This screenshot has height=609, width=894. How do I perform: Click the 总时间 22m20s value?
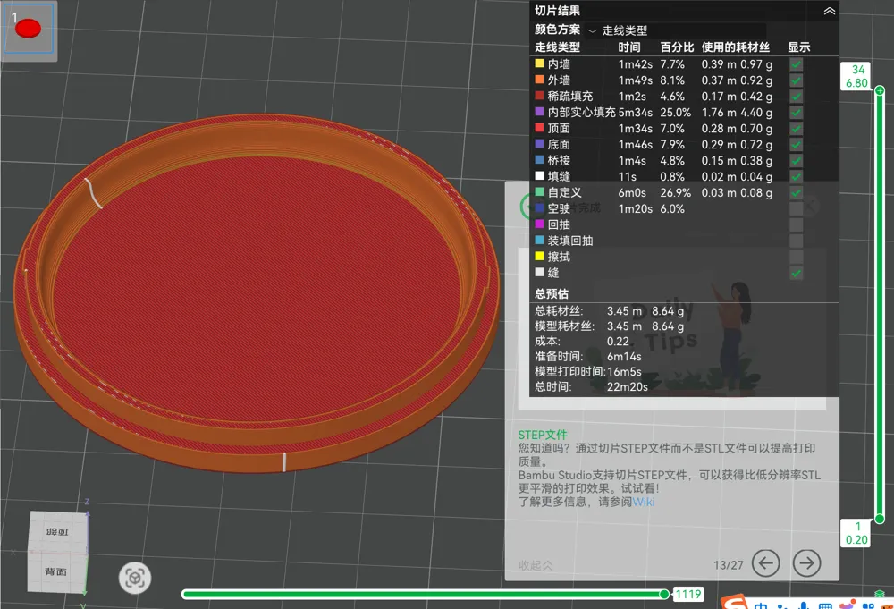pos(628,386)
